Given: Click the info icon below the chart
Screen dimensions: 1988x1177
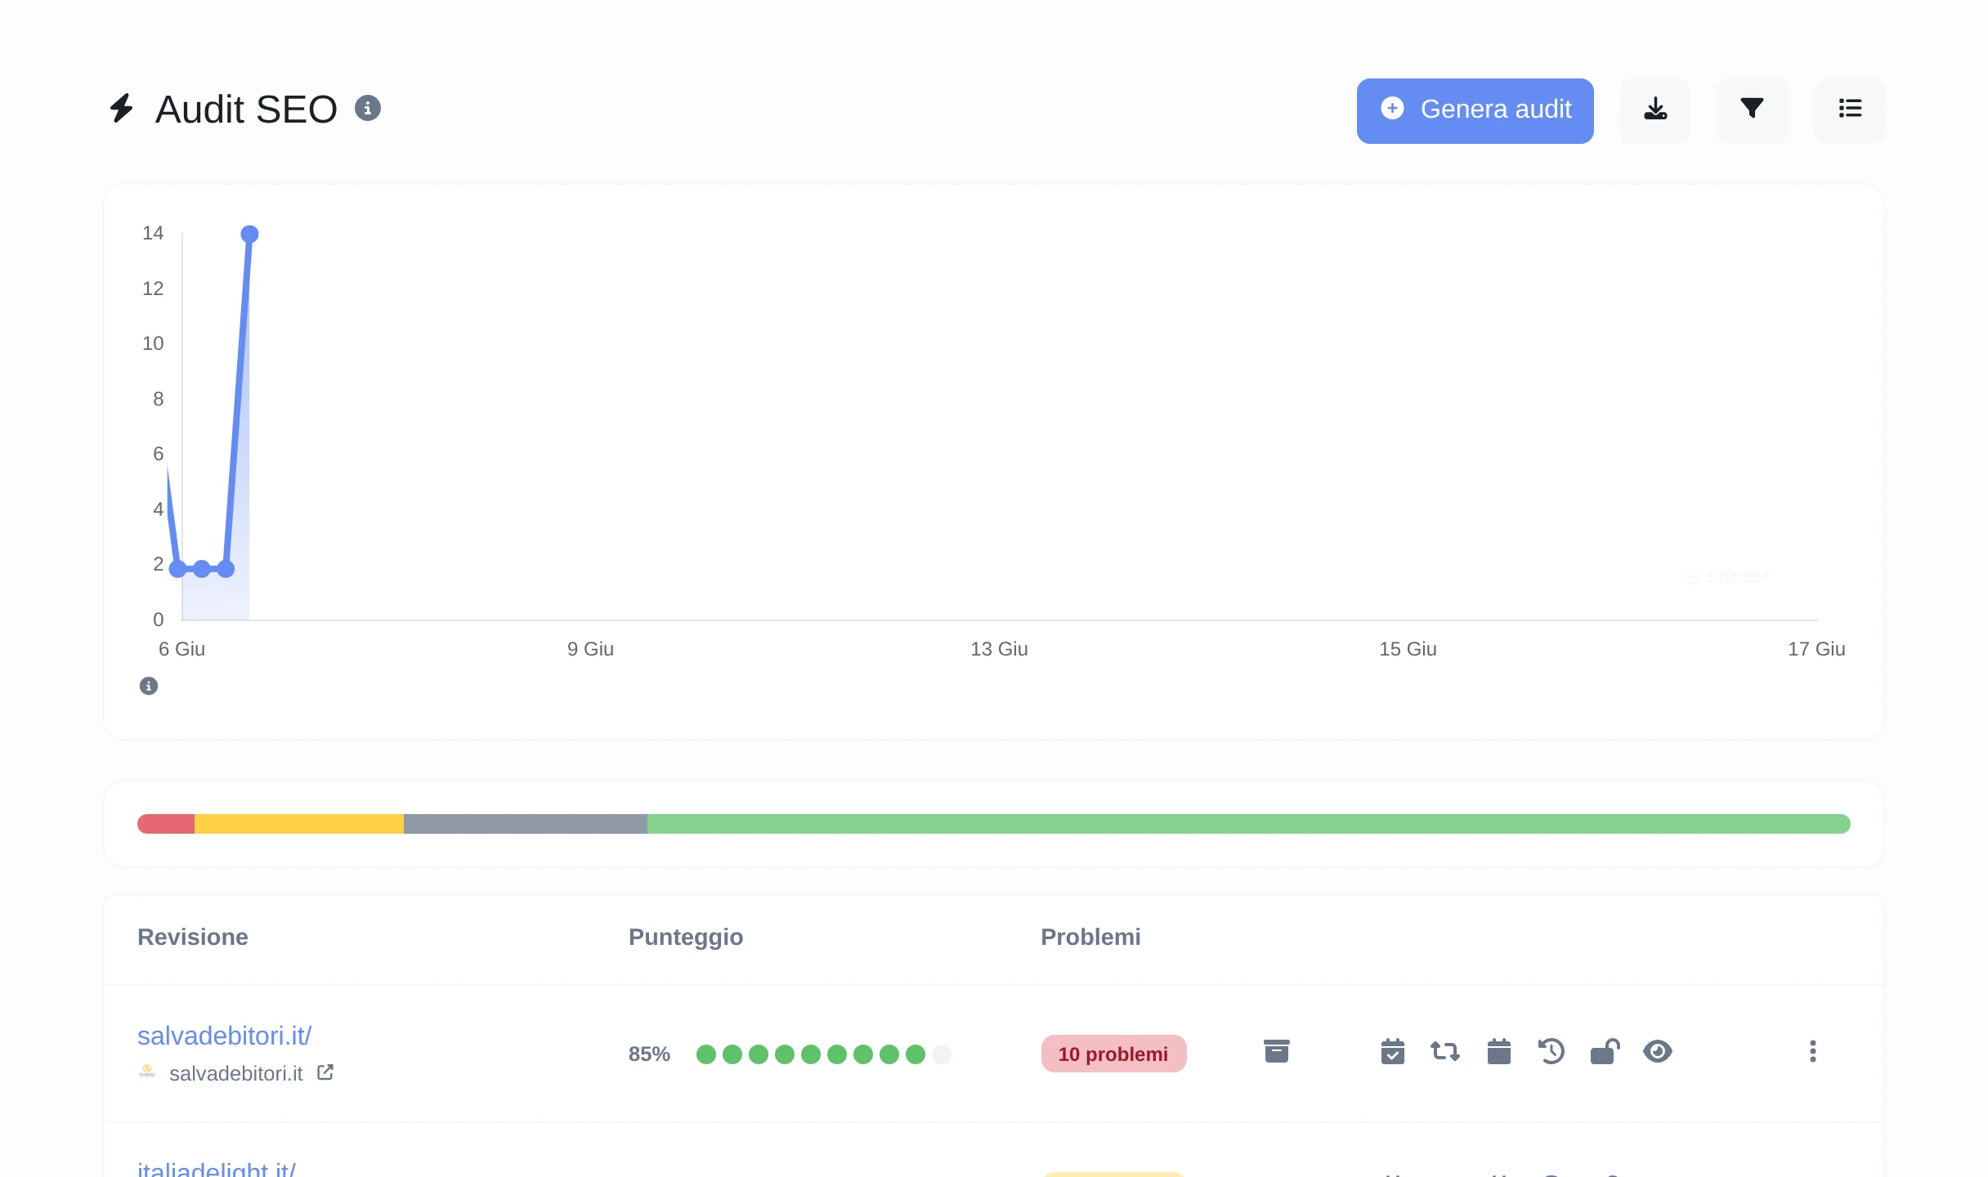Looking at the screenshot, I should [149, 686].
